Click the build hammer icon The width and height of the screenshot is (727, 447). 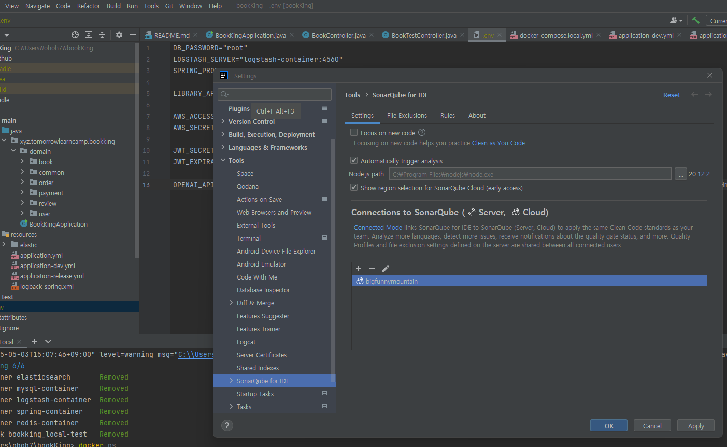pos(695,20)
